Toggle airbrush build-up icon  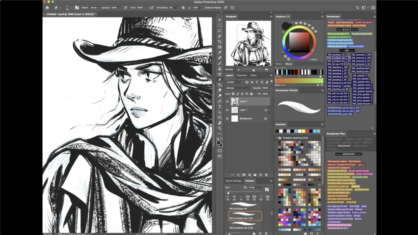(x=152, y=8)
